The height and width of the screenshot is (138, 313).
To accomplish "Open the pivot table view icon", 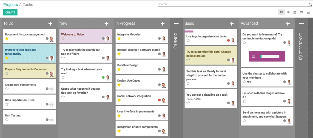I will click(301, 12).
